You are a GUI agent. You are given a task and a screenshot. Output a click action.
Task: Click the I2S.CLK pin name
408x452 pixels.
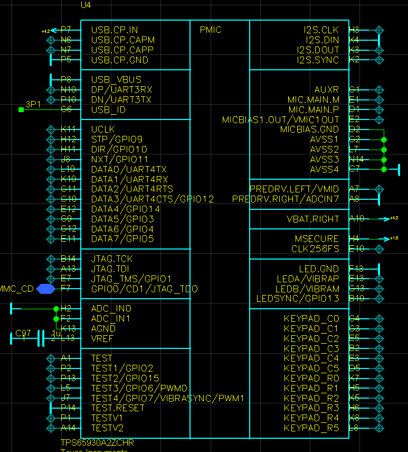(x=321, y=30)
